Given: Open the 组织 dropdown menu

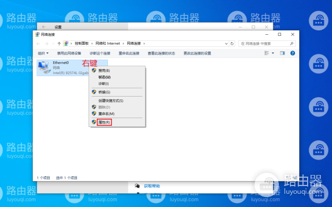Looking at the screenshot, I should [43, 53].
